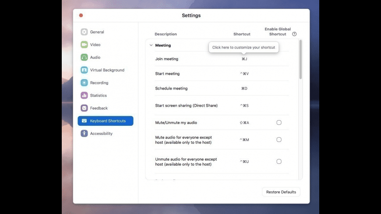Click the 'Mute/Unmute my audio' description text
This screenshot has height=214, width=381.
(176, 123)
